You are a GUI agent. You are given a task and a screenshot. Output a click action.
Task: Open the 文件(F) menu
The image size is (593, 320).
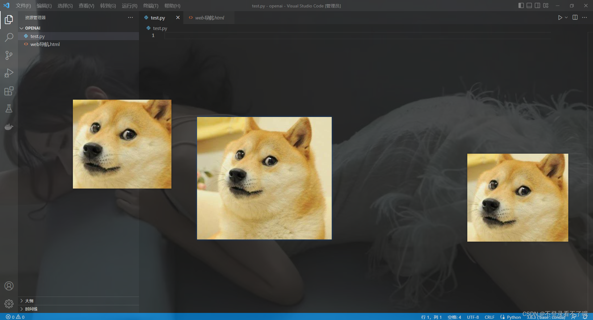tap(23, 6)
